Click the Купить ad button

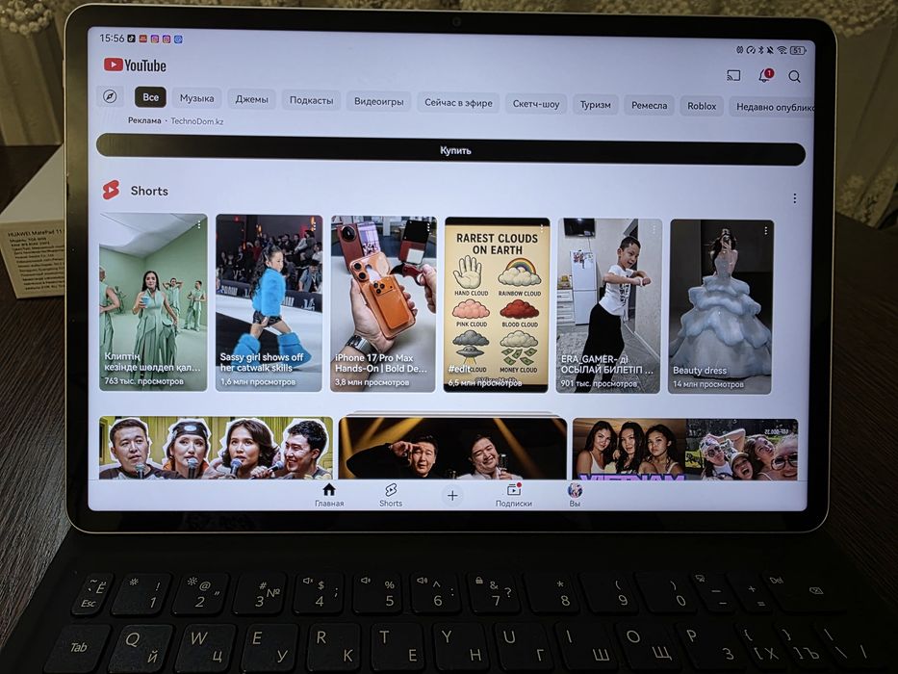(451, 150)
